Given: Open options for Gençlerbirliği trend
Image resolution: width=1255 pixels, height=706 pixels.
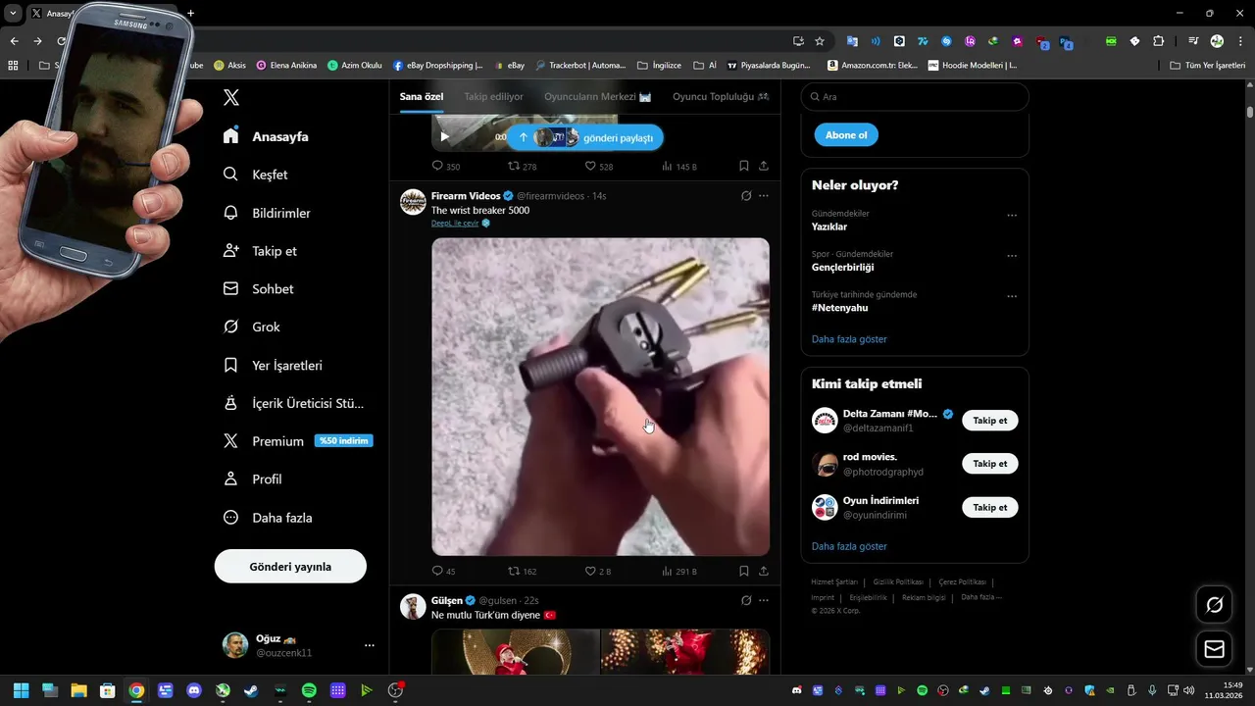Looking at the screenshot, I should click(x=1012, y=256).
